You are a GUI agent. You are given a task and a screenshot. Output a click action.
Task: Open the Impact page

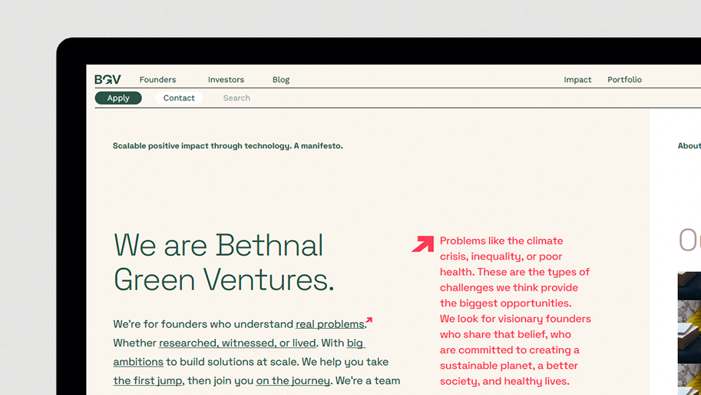577,80
